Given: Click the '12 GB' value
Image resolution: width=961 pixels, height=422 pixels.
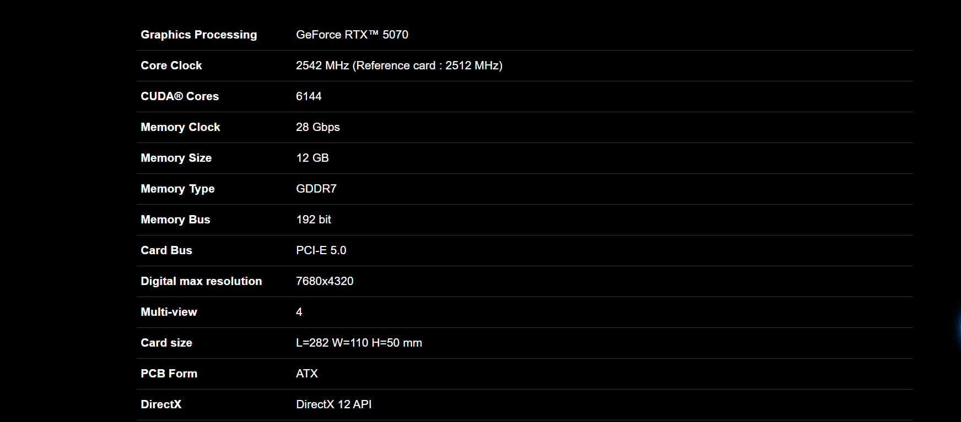Looking at the screenshot, I should tap(312, 158).
